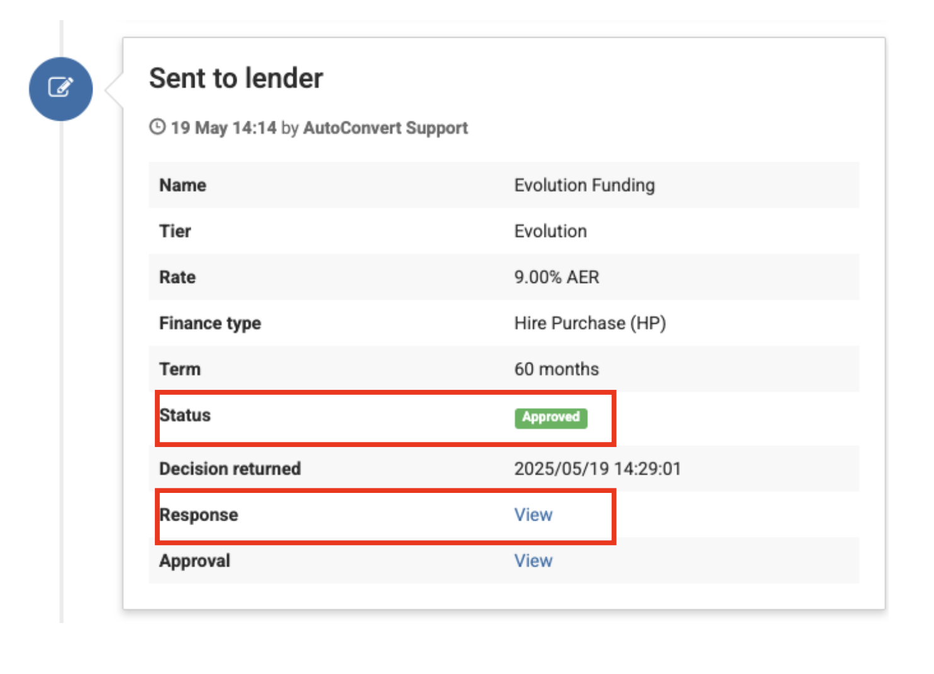Click the Approval row label
The width and height of the screenshot is (934, 674).
click(x=194, y=560)
